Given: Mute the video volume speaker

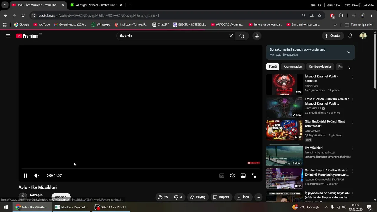Looking at the screenshot, I should pyautogui.click(x=37, y=175).
